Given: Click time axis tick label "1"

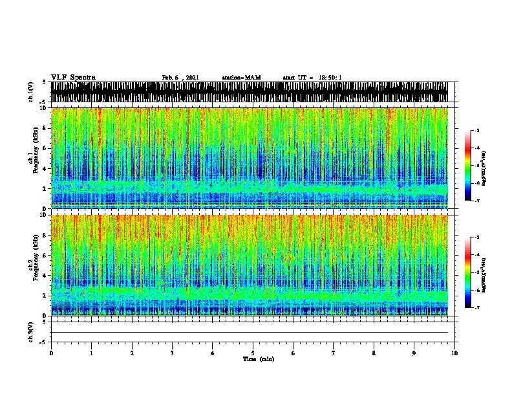Looking at the screenshot, I should pos(91,353).
